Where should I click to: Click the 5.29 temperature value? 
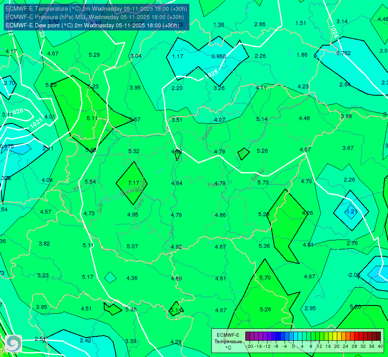coord(94,54)
